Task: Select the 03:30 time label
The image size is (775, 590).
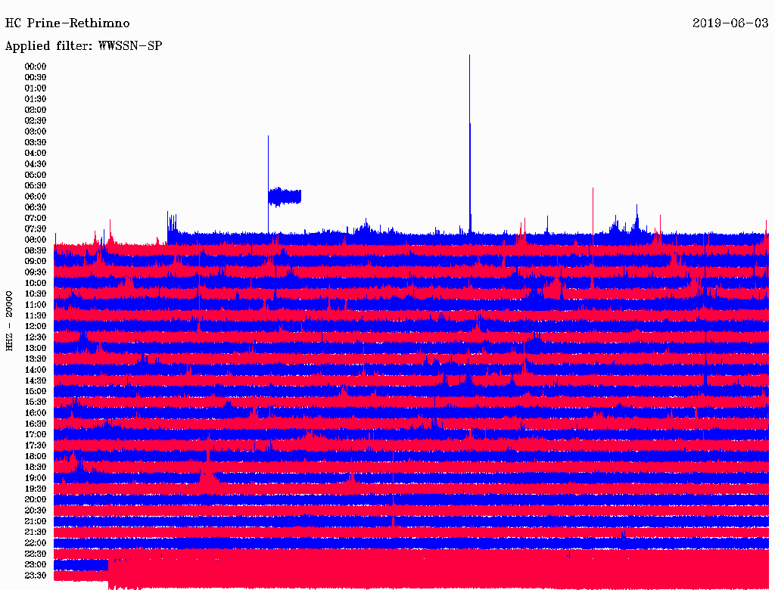Action: click(35, 142)
